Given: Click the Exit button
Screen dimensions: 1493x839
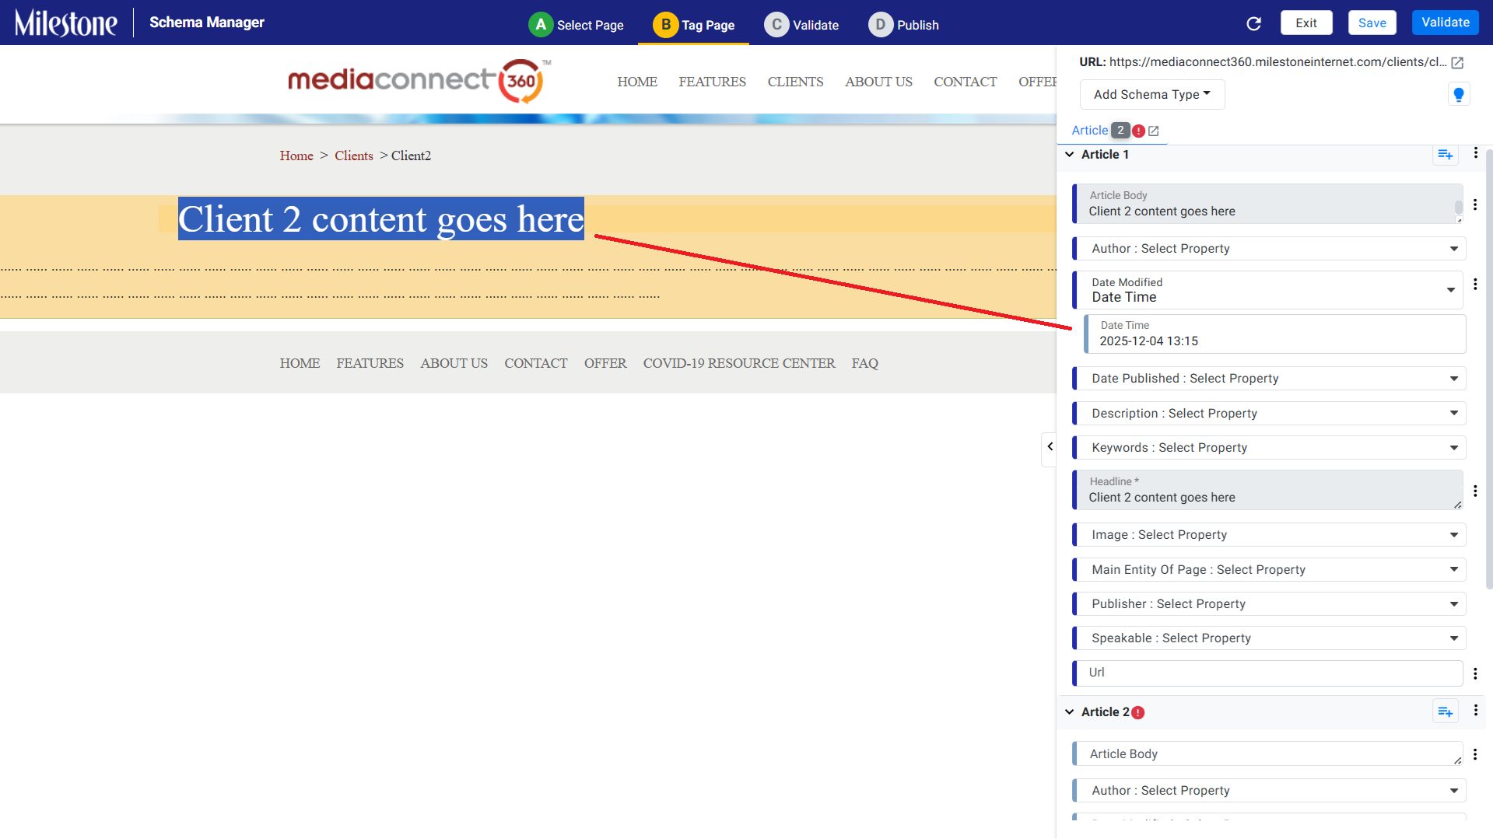Looking at the screenshot, I should pos(1305,23).
